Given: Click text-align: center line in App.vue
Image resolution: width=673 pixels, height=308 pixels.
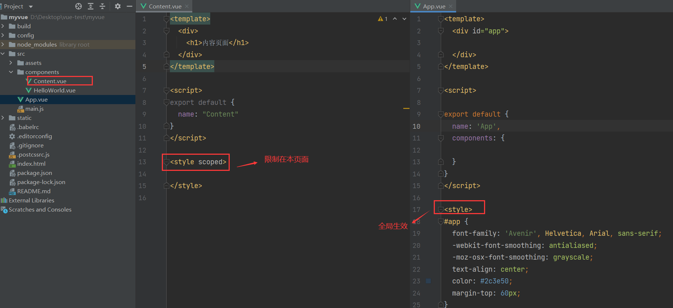Looking at the screenshot, I should click(x=490, y=269).
